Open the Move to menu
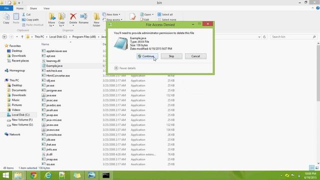Image resolution: width=320 pixels, height=180 pixels. point(51,20)
